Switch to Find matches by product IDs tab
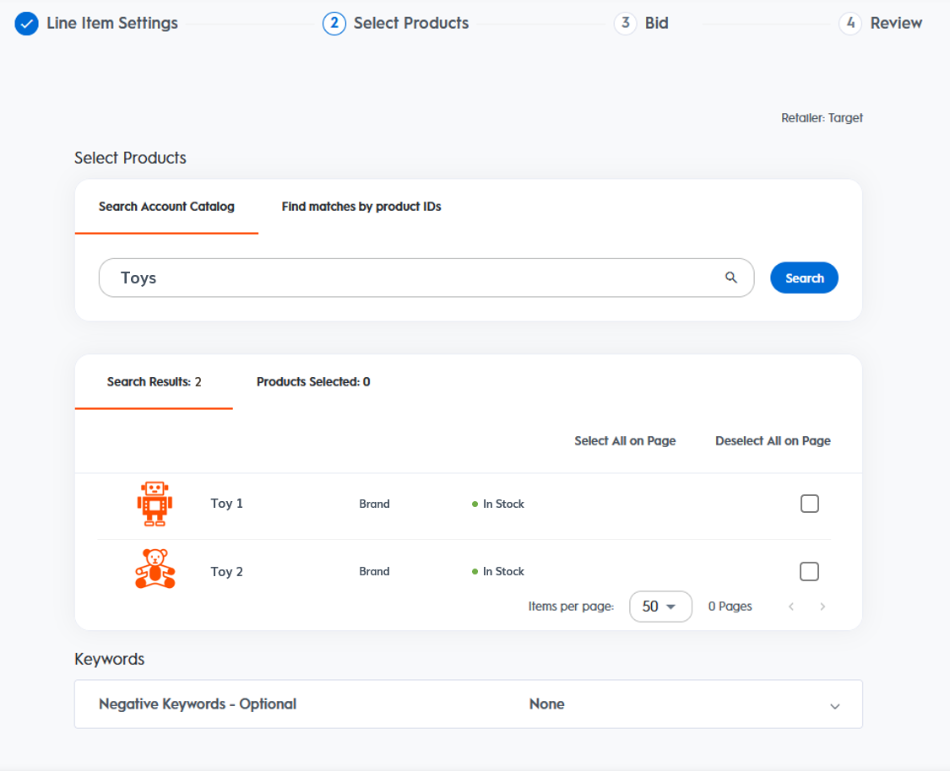 361,207
